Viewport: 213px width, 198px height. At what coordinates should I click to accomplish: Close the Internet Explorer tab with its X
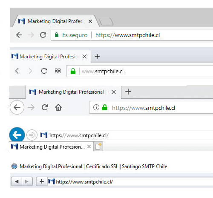click(x=89, y=146)
